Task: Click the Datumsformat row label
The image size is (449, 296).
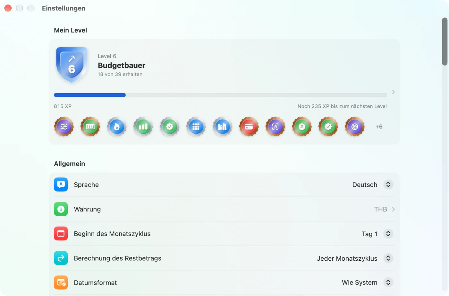Action: point(95,283)
